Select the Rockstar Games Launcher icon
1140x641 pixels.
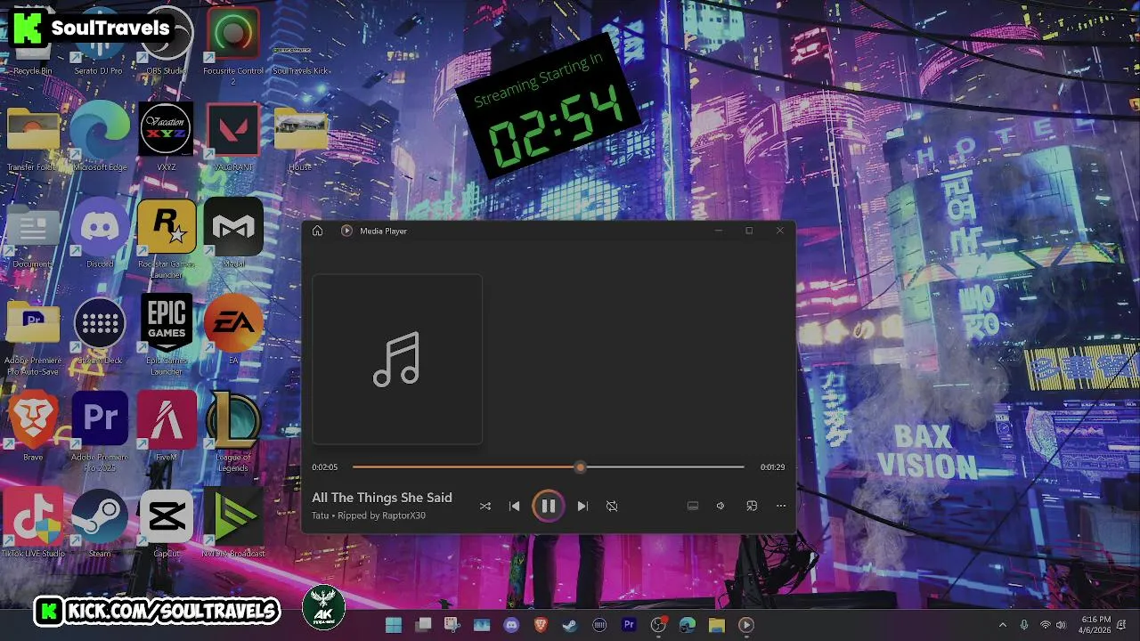pyautogui.click(x=167, y=238)
